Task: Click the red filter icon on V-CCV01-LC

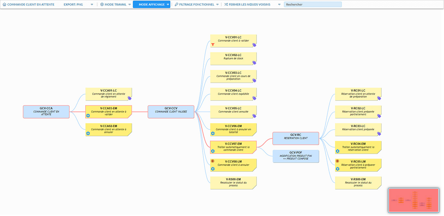Action: click(x=213, y=45)
